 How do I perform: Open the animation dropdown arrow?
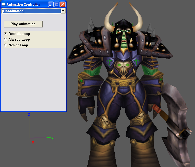click(x=63, y=11)
